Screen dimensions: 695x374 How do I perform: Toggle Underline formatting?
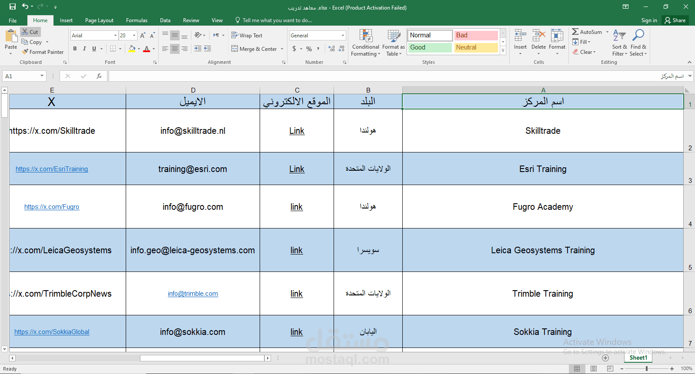94,49
